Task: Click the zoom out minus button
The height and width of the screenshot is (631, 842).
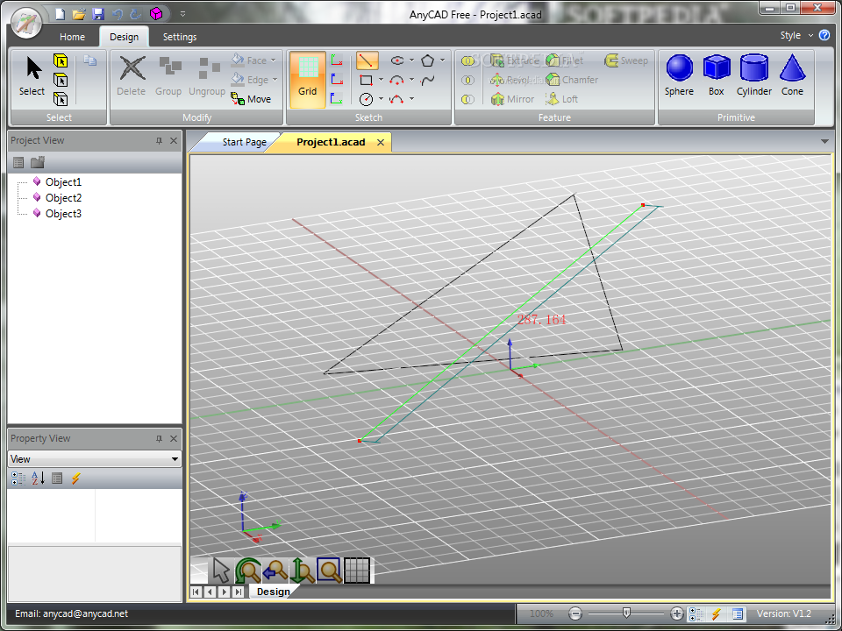Action: [x=575, y=613]
